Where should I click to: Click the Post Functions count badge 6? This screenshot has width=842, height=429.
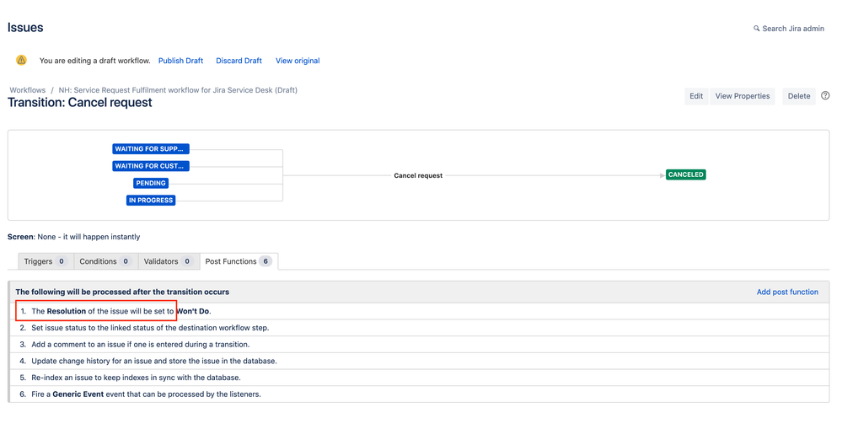[x=265, y=261]
